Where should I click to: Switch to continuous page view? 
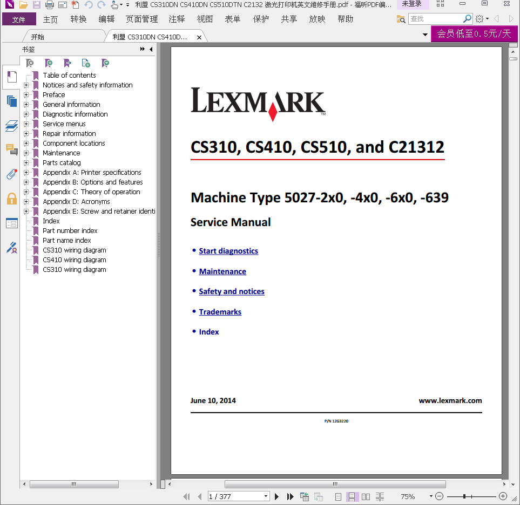click(352, 497)
